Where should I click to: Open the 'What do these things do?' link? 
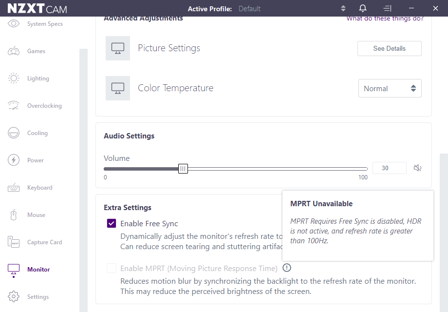coord(384,18)
